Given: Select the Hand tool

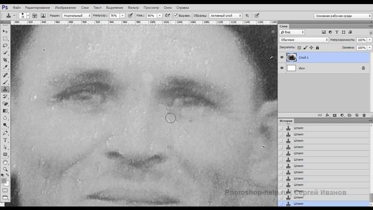Looking at the screenshot, I should (5, 162).
